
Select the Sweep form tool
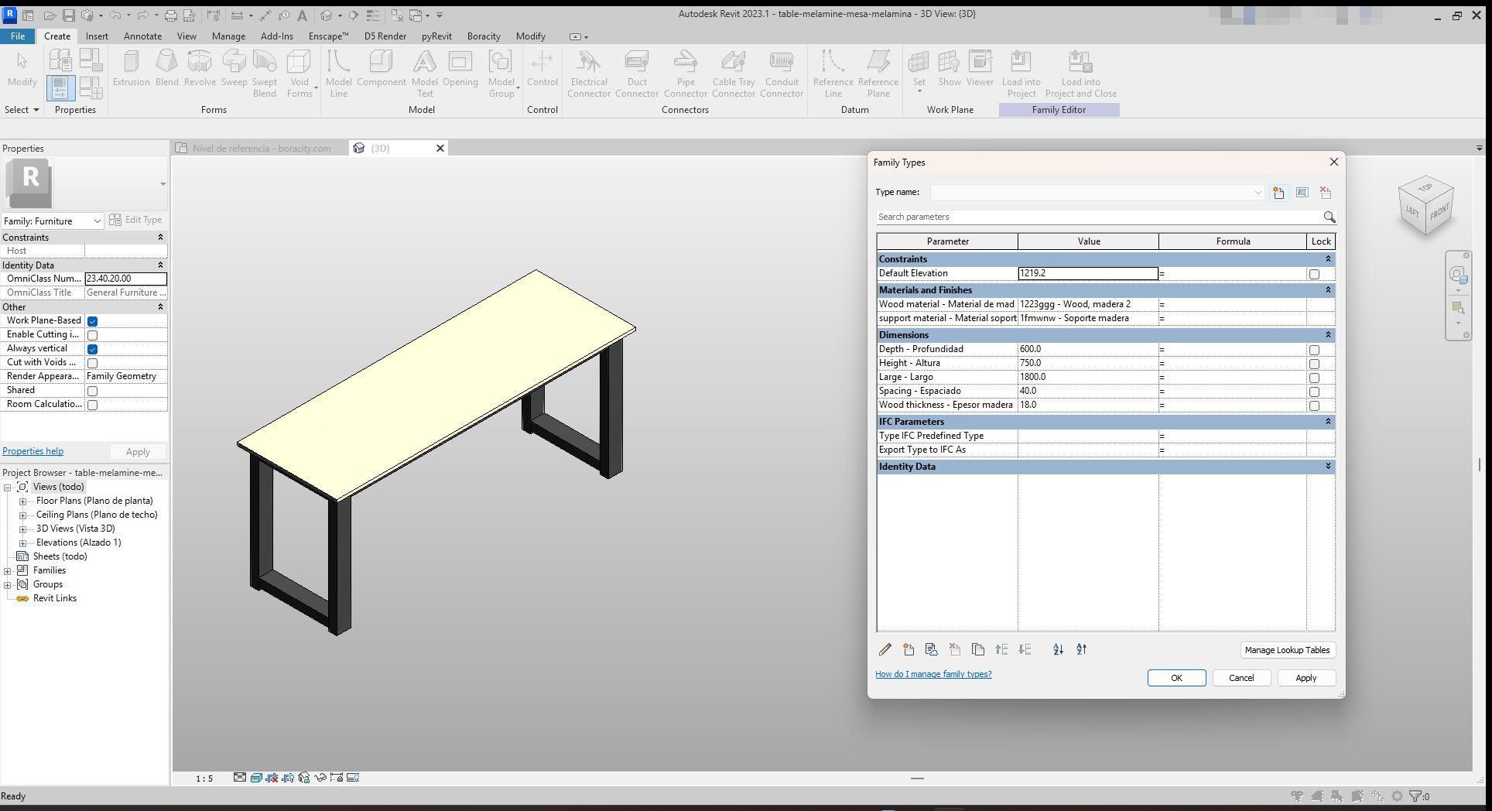pyautogui.click(x=234, y=69)
